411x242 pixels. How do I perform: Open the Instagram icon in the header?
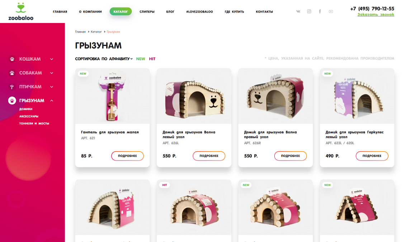click(309, 11)
